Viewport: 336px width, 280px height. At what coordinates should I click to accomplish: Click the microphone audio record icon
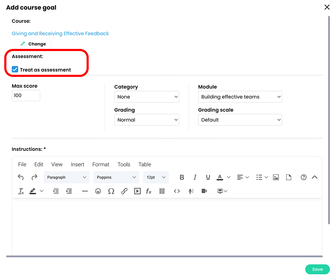191,191
